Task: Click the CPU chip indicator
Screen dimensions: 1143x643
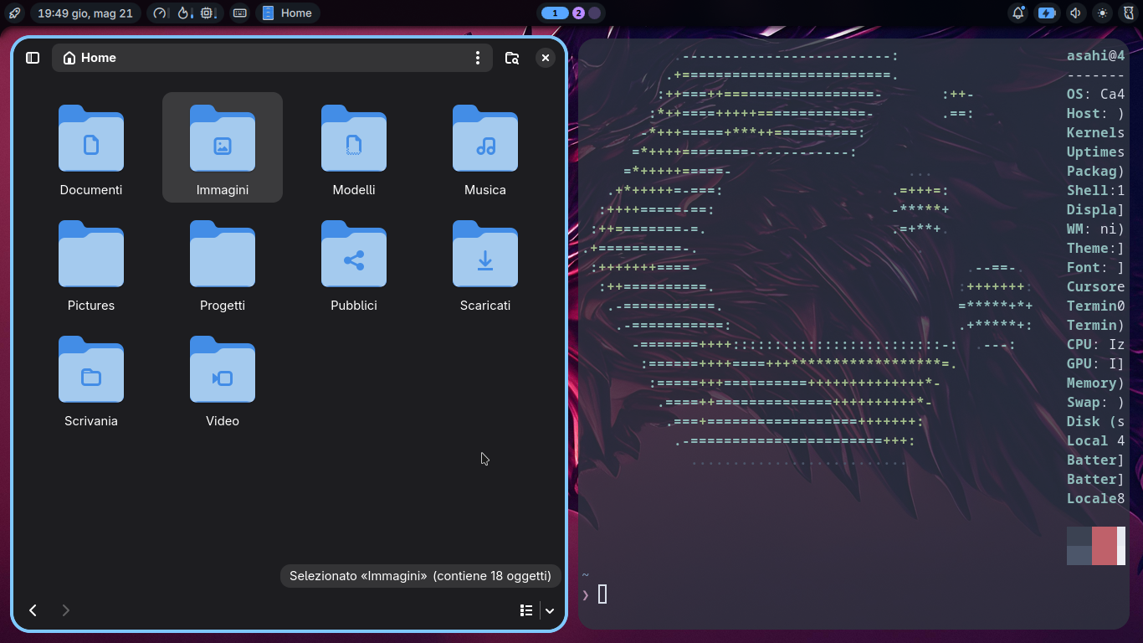Action: [208, 13]
